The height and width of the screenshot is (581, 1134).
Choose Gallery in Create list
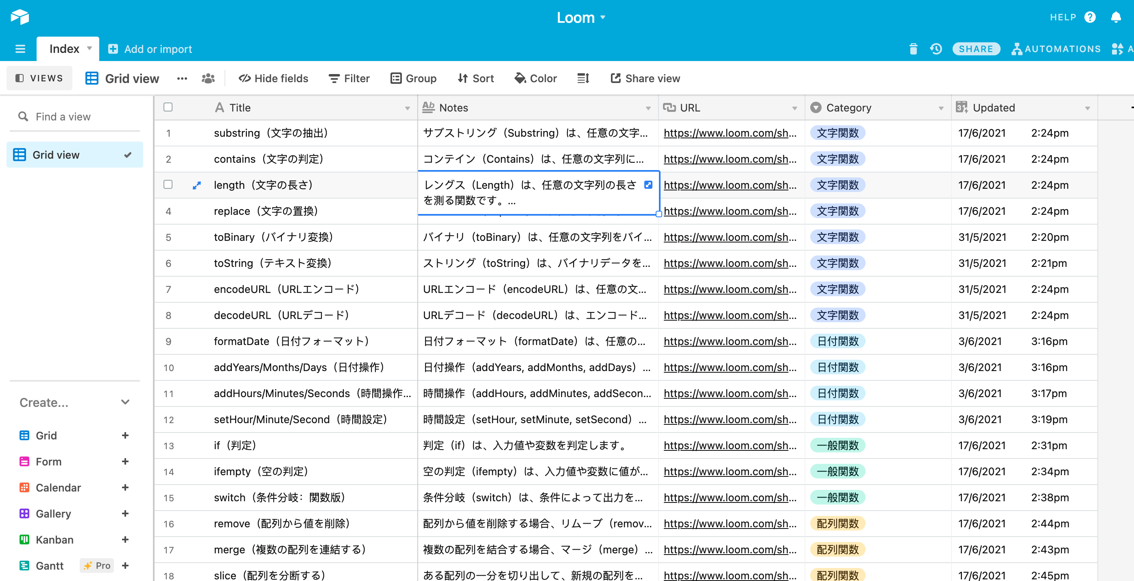[x=53, y=513]
